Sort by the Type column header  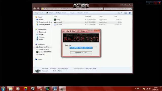101,16
